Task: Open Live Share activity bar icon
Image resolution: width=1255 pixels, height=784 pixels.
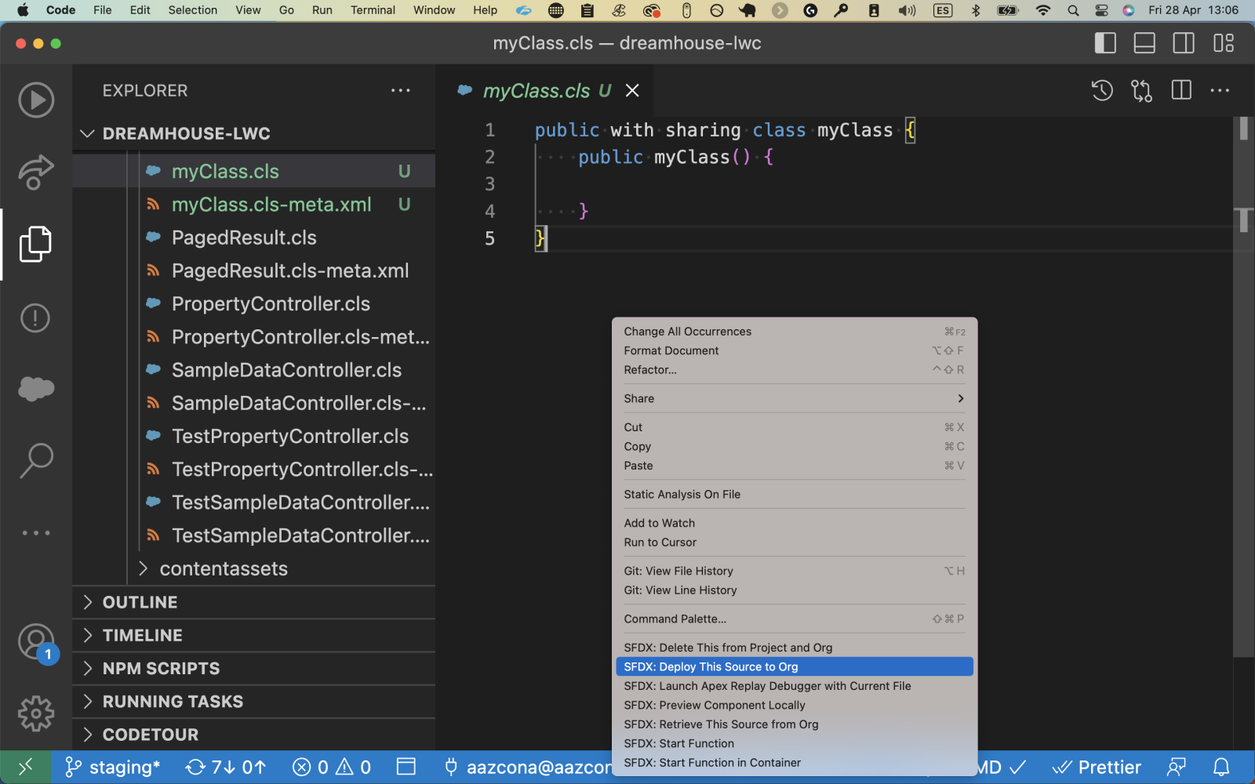Action: point(36,171)
